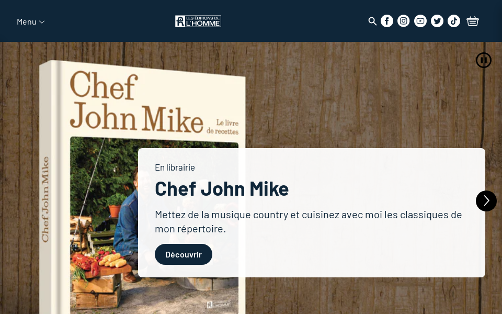Advance to the next carousel slide
Image resolution: width=502 pixels, height=314 pixels.
click(486, 201)
